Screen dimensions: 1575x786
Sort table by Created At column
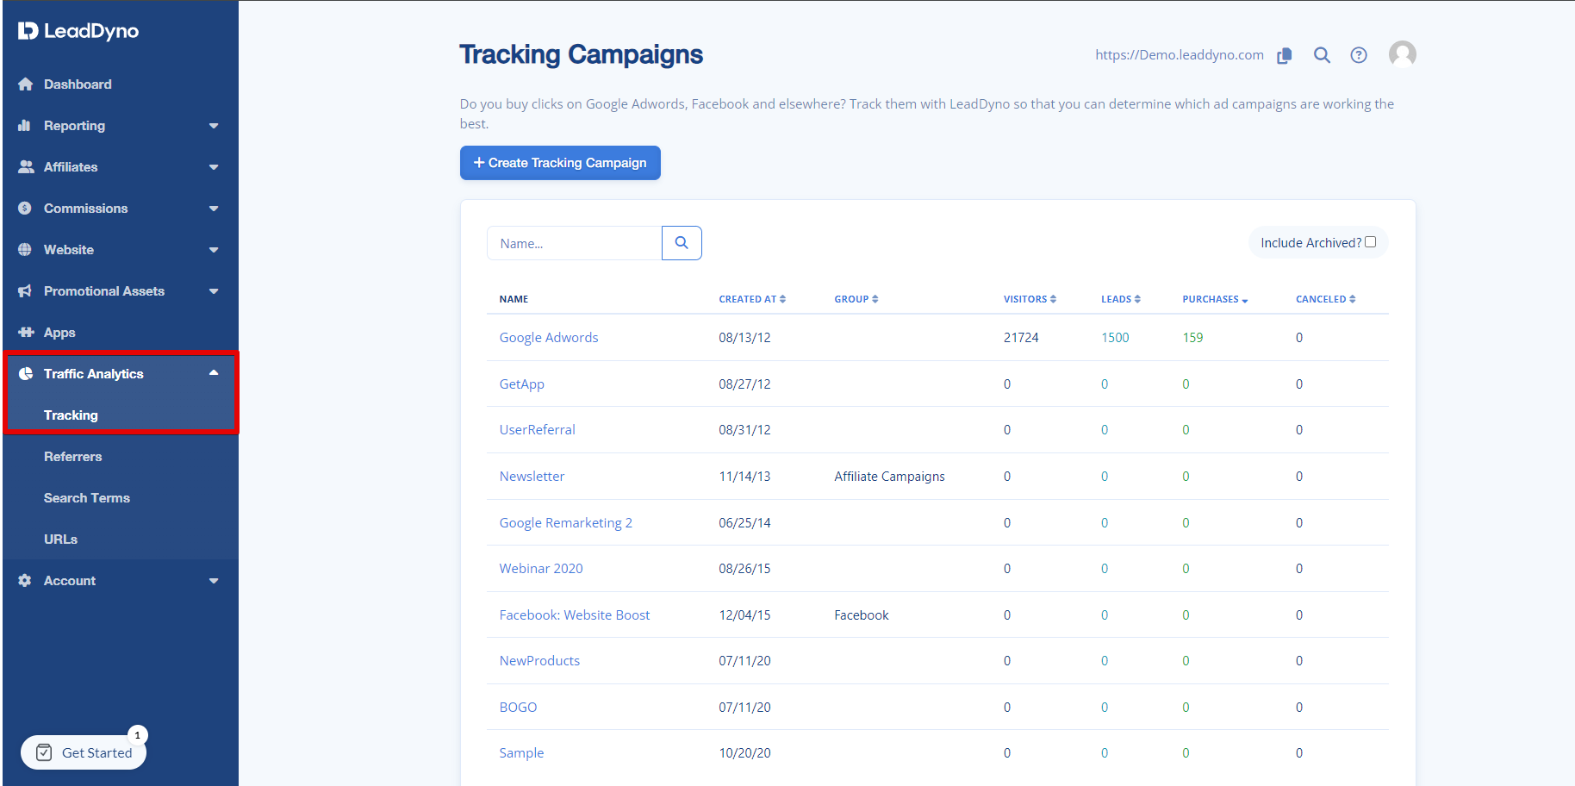[752, 299]
